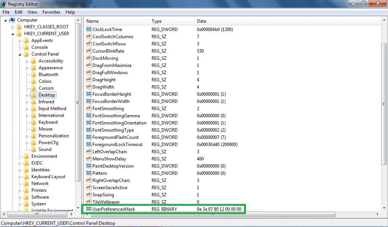The height and width of the screenshot is (227, 388).
Task: Click the DockMoving value icon
Action: (x=89, y=58)
